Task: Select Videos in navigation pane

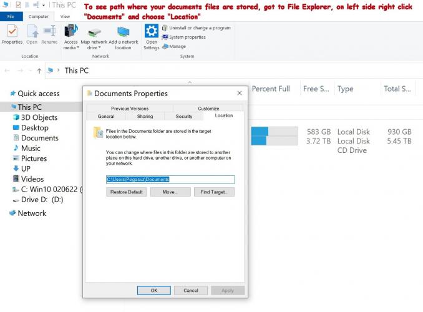Action: pos(32,179)
